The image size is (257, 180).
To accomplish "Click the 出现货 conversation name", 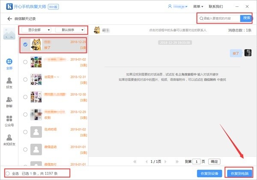I will tap(51, 77).
